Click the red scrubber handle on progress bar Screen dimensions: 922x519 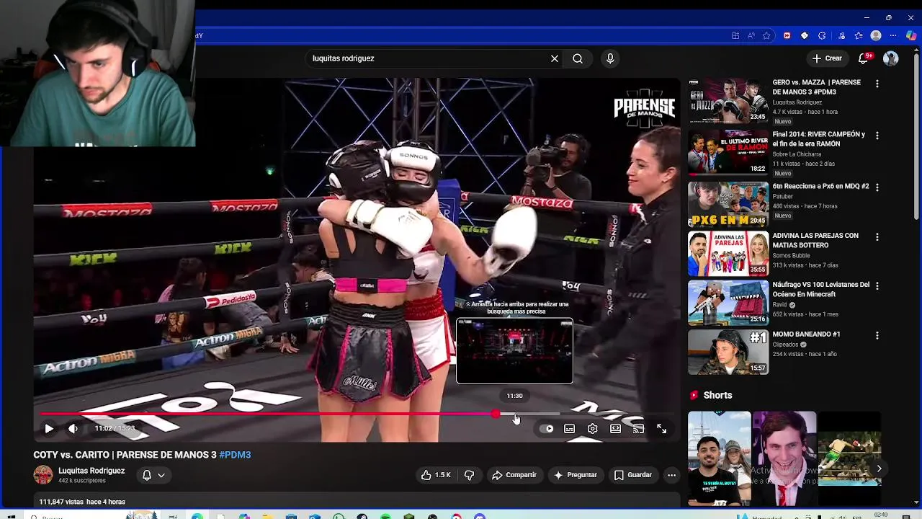coord(496,414)
